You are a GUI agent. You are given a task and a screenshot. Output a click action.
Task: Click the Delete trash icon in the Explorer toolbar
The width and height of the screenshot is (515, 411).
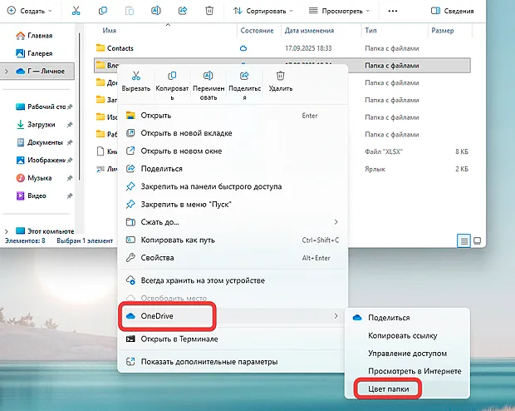(x=209, y=11)
